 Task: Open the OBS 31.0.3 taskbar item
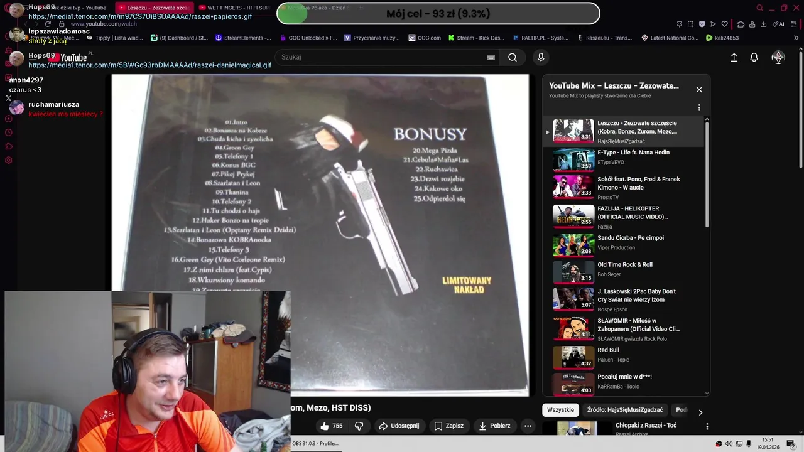click(x=315, y=443)
